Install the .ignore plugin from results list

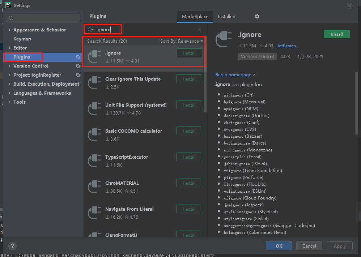click(x=189, y=53)
